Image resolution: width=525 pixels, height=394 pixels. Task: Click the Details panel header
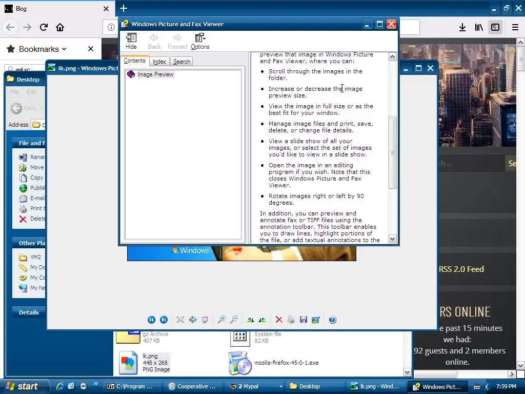pyautogui.click(x=29, y=312)
